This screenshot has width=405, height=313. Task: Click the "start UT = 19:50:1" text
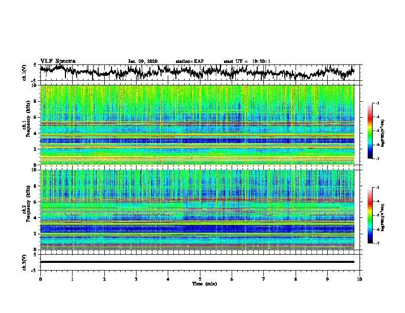pyautogui.click(x=247, y=61)
